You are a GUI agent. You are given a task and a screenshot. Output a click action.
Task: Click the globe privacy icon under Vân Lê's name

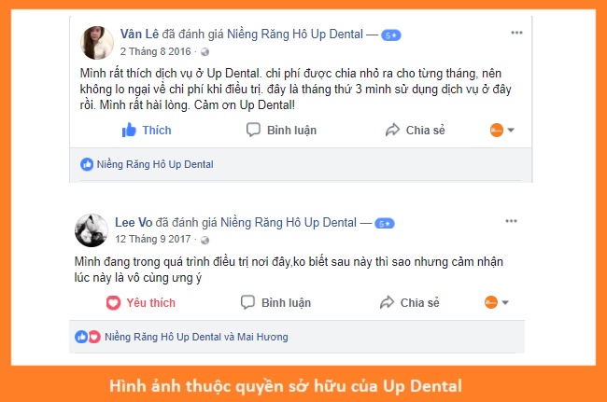(205, 52)
